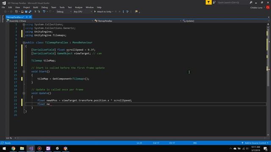Image resolution: width=271 pixels, height=152 pixels.
Task: Click the Visual Studio taskbar icon
Action: click(31, 148)
